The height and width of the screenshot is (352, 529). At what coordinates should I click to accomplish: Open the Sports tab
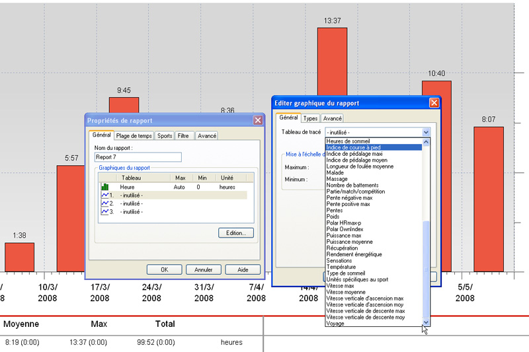pos(165,136)
